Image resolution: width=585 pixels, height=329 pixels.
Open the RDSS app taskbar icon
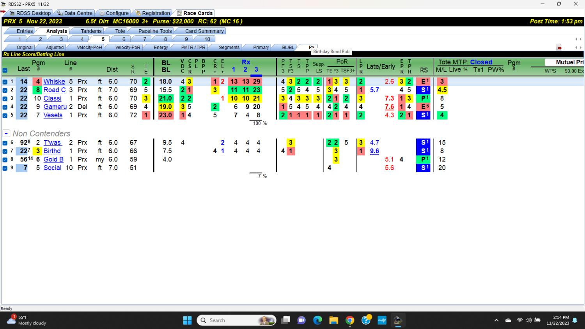coord(398,320)
